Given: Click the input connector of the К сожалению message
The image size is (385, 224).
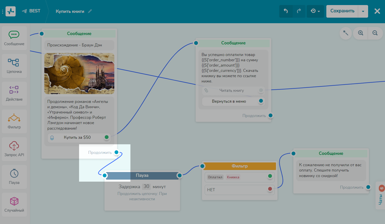Looking at the screenshot, I should tap(293, 153).
